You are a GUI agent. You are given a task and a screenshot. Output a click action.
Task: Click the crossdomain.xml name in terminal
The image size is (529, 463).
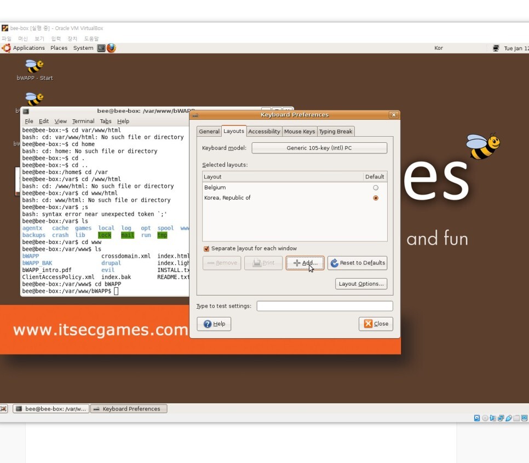pos(126,256)
